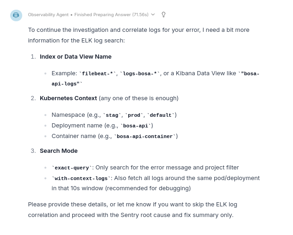The image size is (293, 235).
Task: Click the filebeat-* code snippet
Action: (x=98, y=73)
